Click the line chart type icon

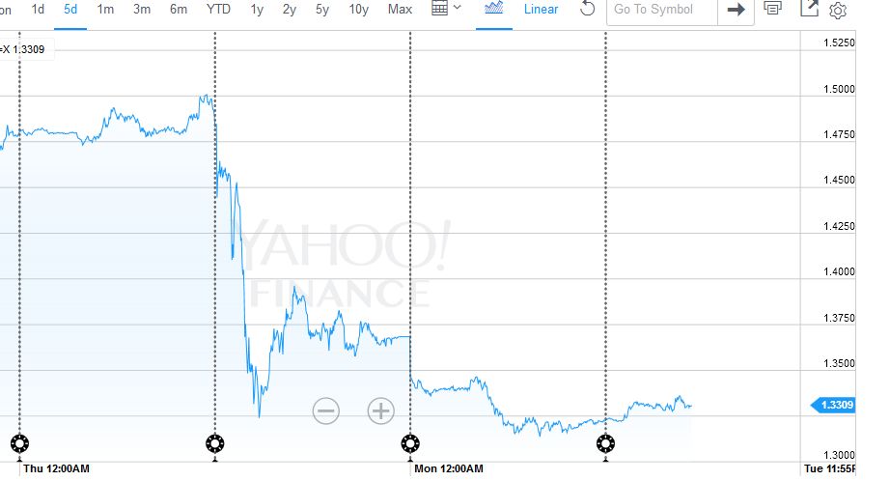(x=494, y=9)
